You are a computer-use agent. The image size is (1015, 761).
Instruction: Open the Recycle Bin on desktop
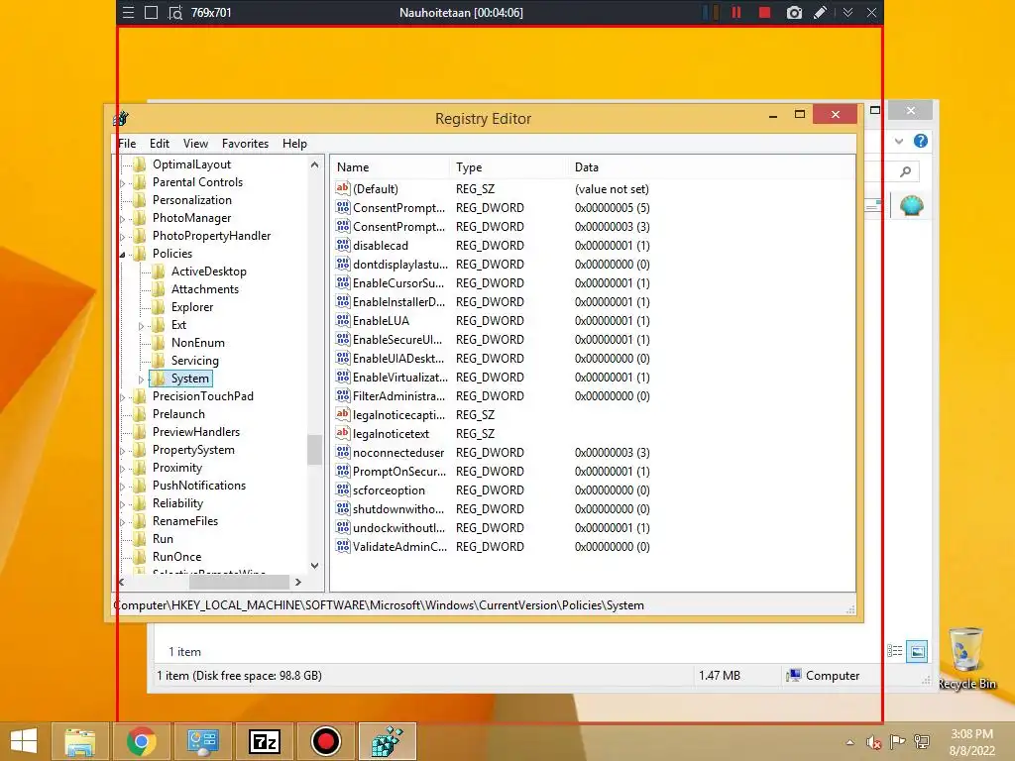[967, 658]
